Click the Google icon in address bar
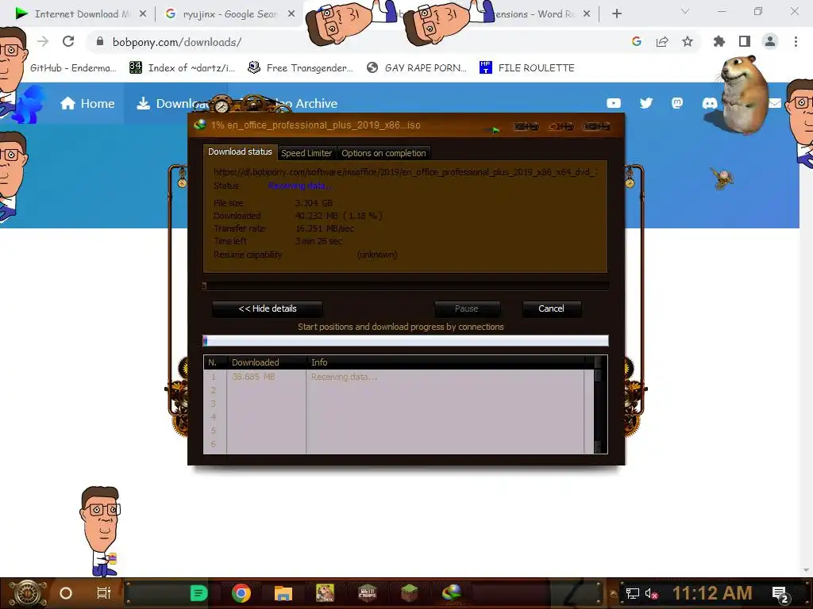This screenshot has width=813, height=609. click(x=637, y=42)
